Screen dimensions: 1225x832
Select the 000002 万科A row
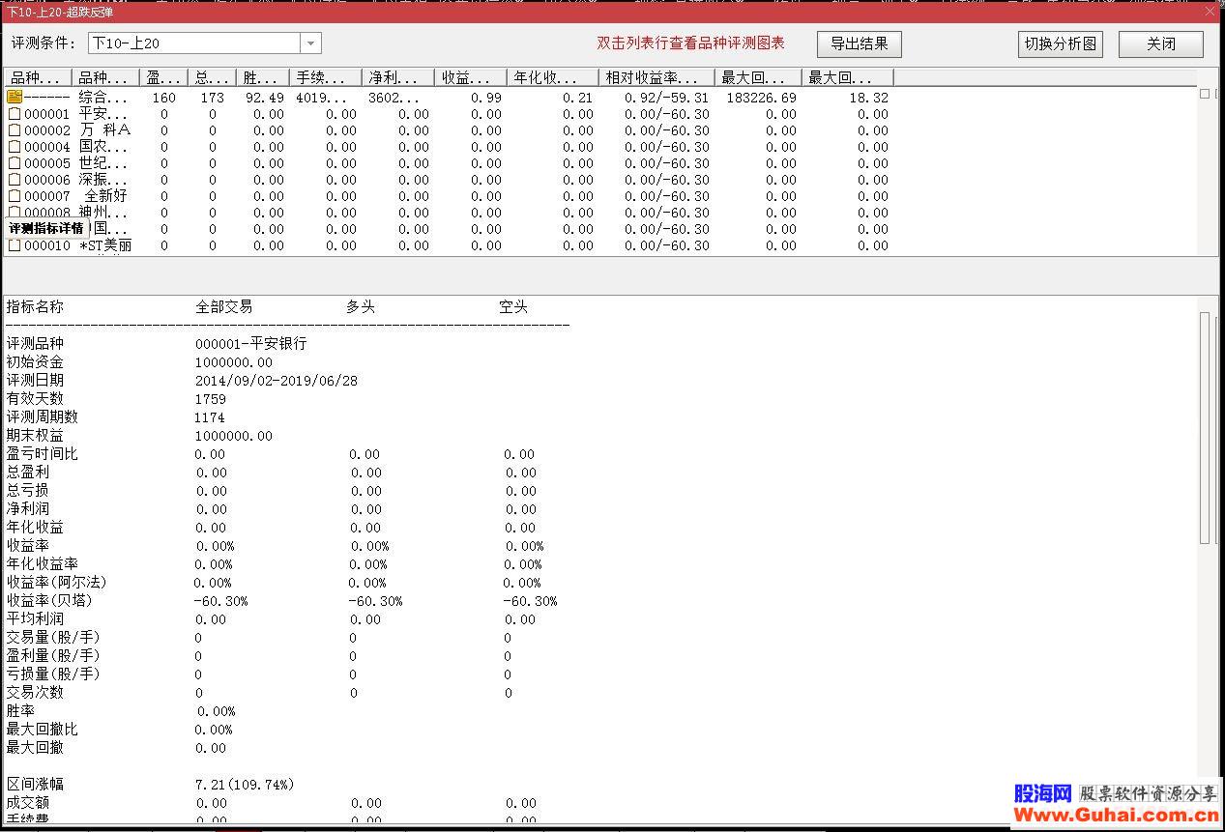448,130
